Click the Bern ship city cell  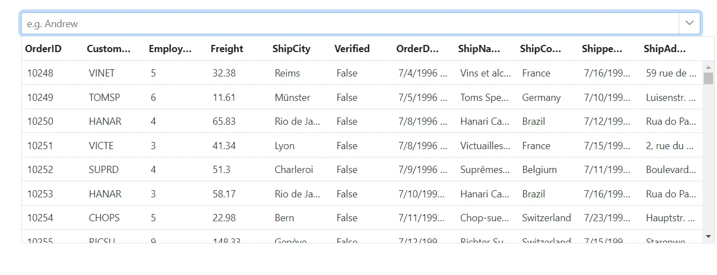coord(284,218)
